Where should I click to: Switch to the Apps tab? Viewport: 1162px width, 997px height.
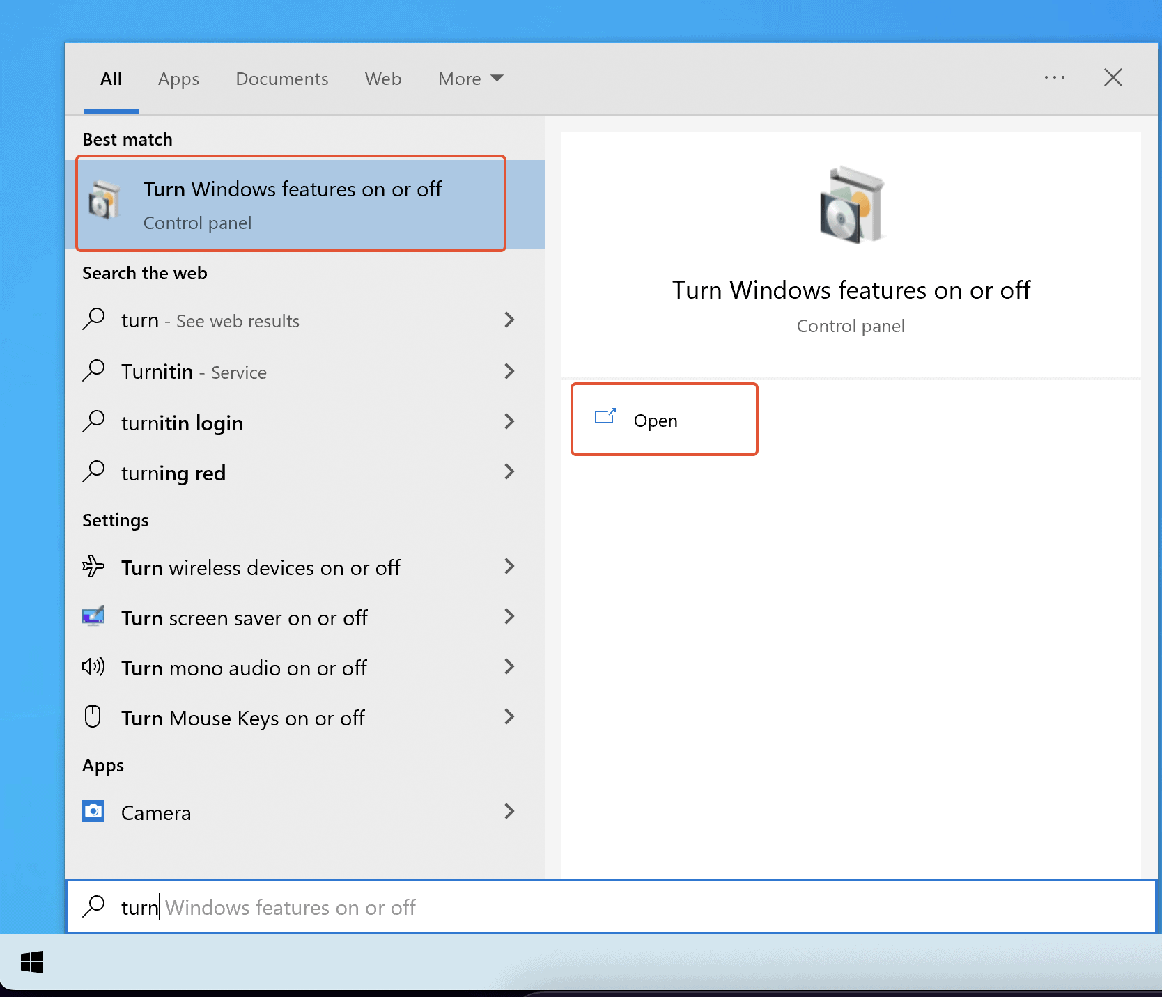(x=178, y=79)
